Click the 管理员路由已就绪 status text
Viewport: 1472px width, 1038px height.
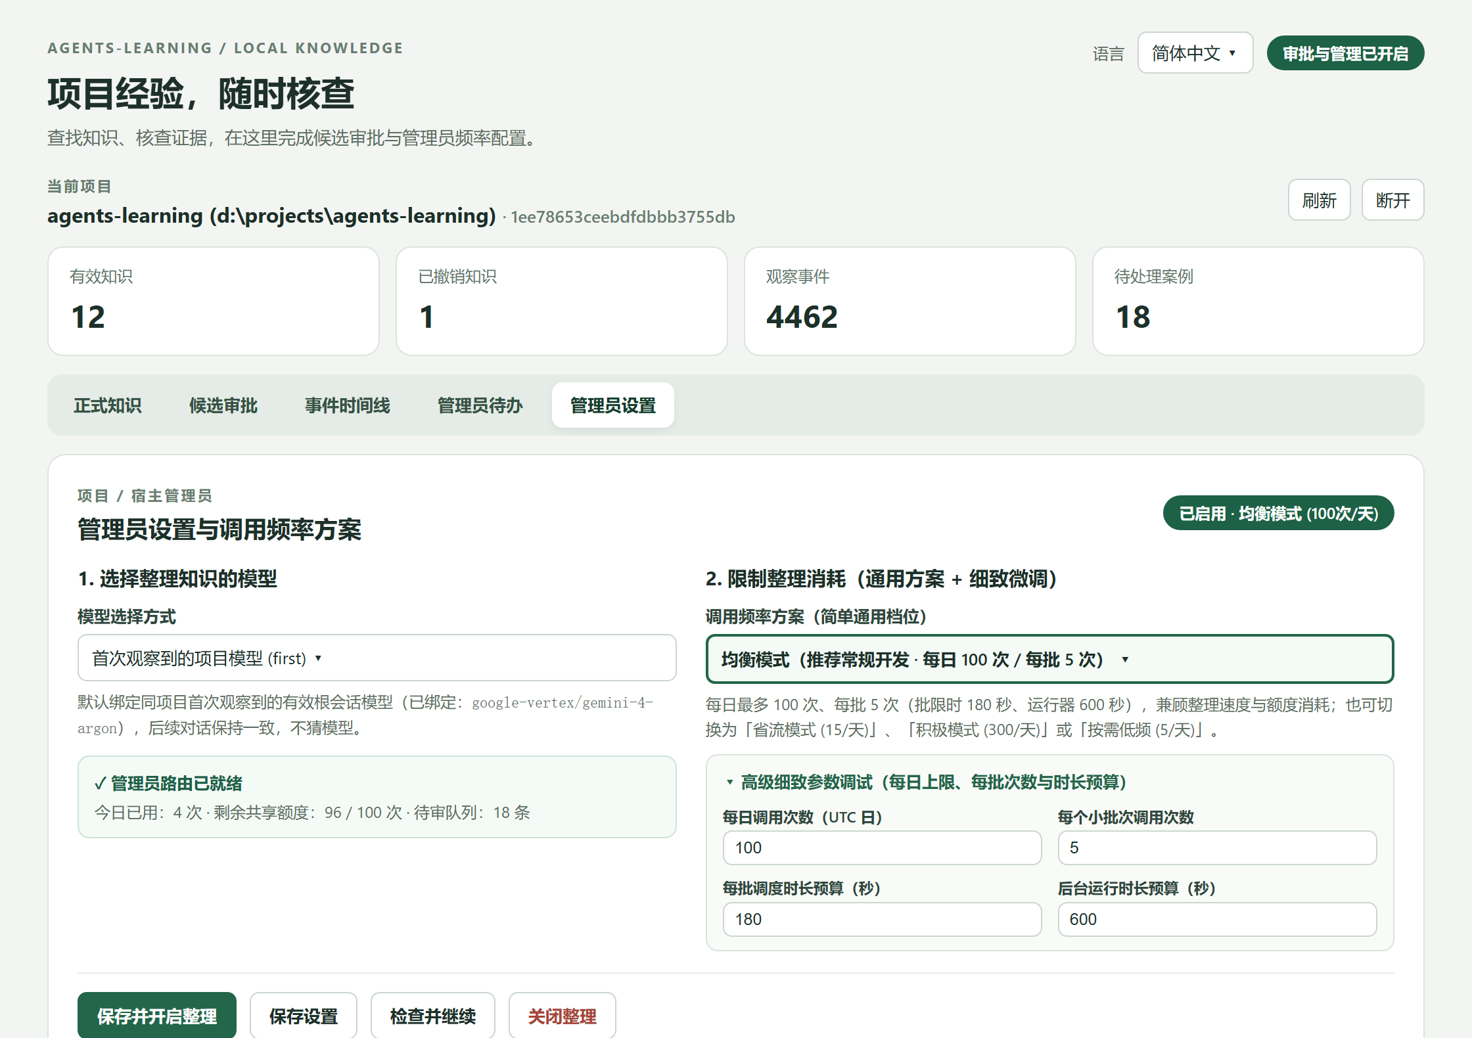click(169, 783)
